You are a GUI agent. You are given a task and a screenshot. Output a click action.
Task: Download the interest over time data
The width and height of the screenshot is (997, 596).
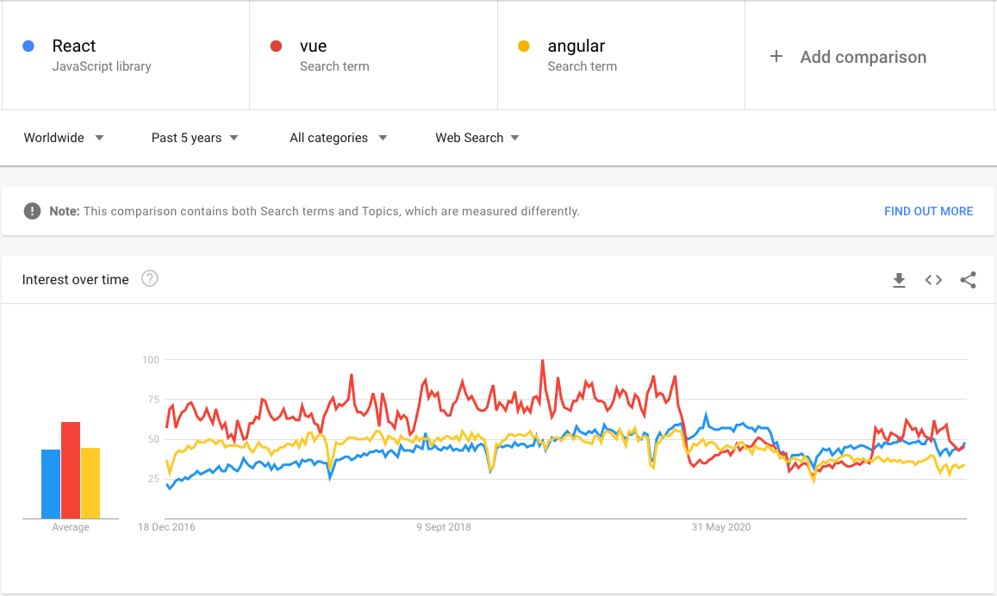coord(899,280)
